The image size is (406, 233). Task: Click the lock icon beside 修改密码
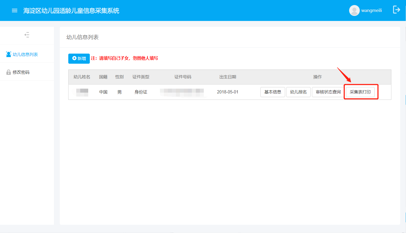point(9,72)
